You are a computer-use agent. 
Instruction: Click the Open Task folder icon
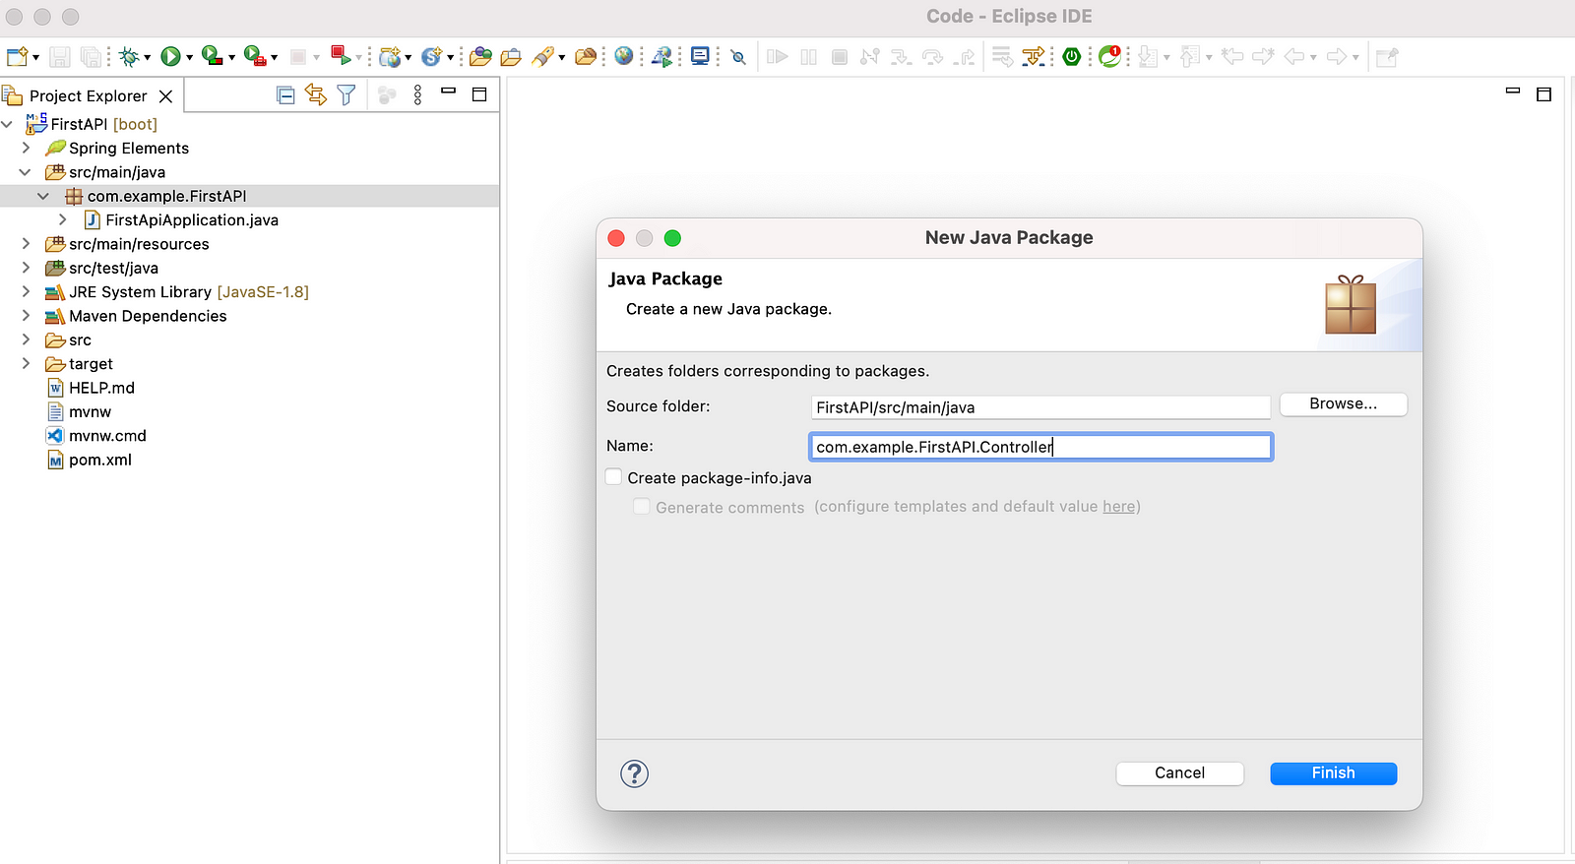(x=511, y=57)
